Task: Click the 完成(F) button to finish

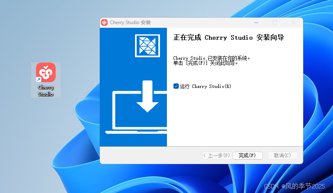Action: 248,155
